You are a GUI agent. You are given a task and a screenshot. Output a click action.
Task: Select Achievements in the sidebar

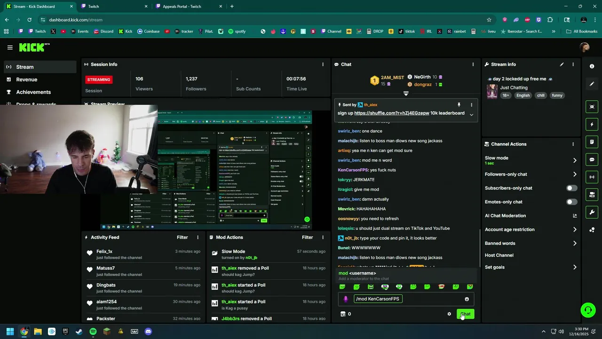(40, 92)
